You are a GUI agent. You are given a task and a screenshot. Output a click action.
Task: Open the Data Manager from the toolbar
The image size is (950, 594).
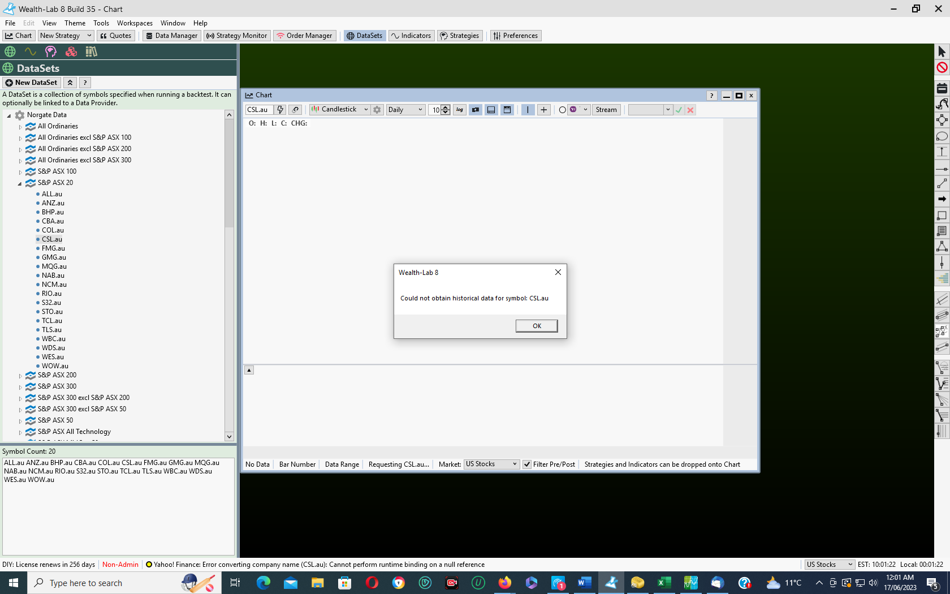[171, 36]
